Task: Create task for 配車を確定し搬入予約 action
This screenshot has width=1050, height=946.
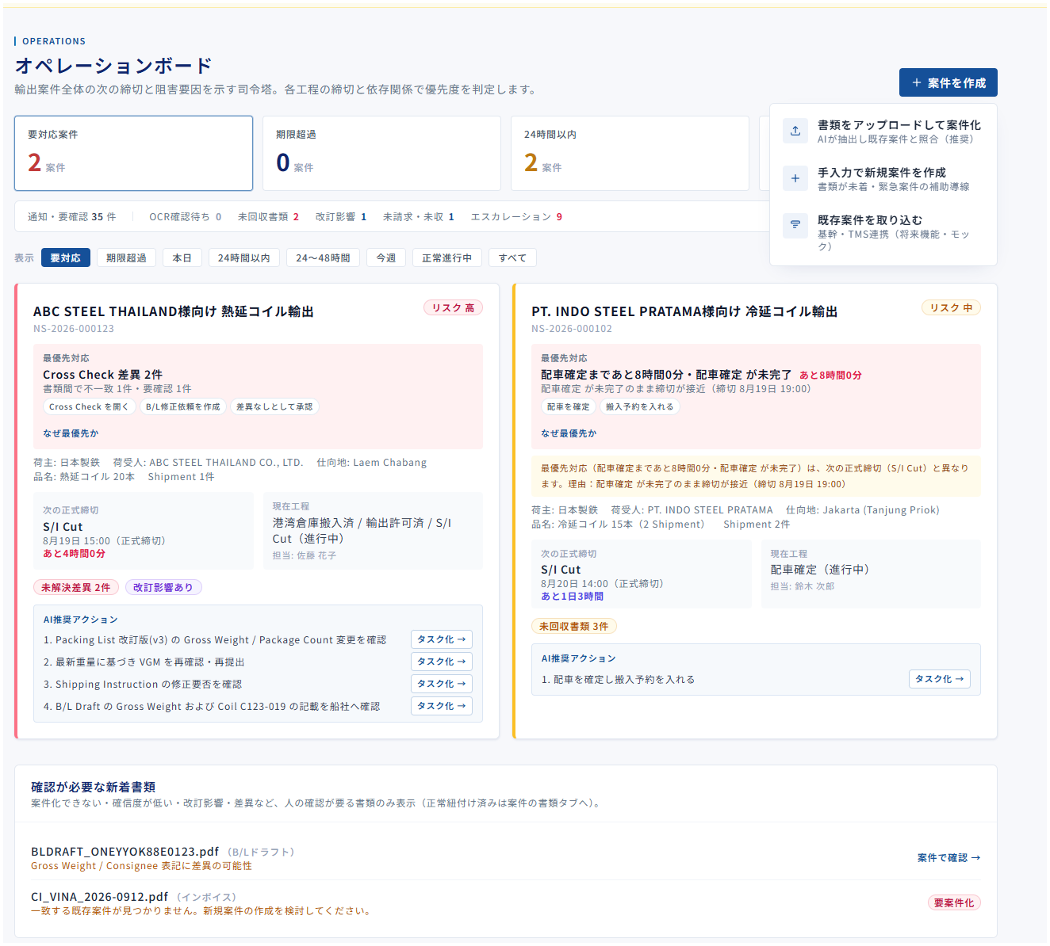Action: coord(940,679)
